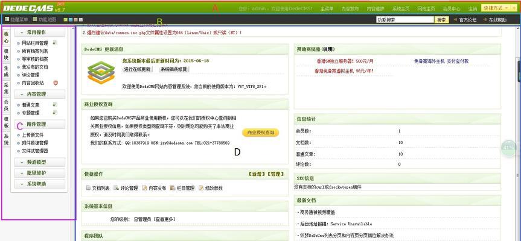521x241 pixels.
Task: Open the 快捷方式 dropdown arrow
Action: coord(507,8)
